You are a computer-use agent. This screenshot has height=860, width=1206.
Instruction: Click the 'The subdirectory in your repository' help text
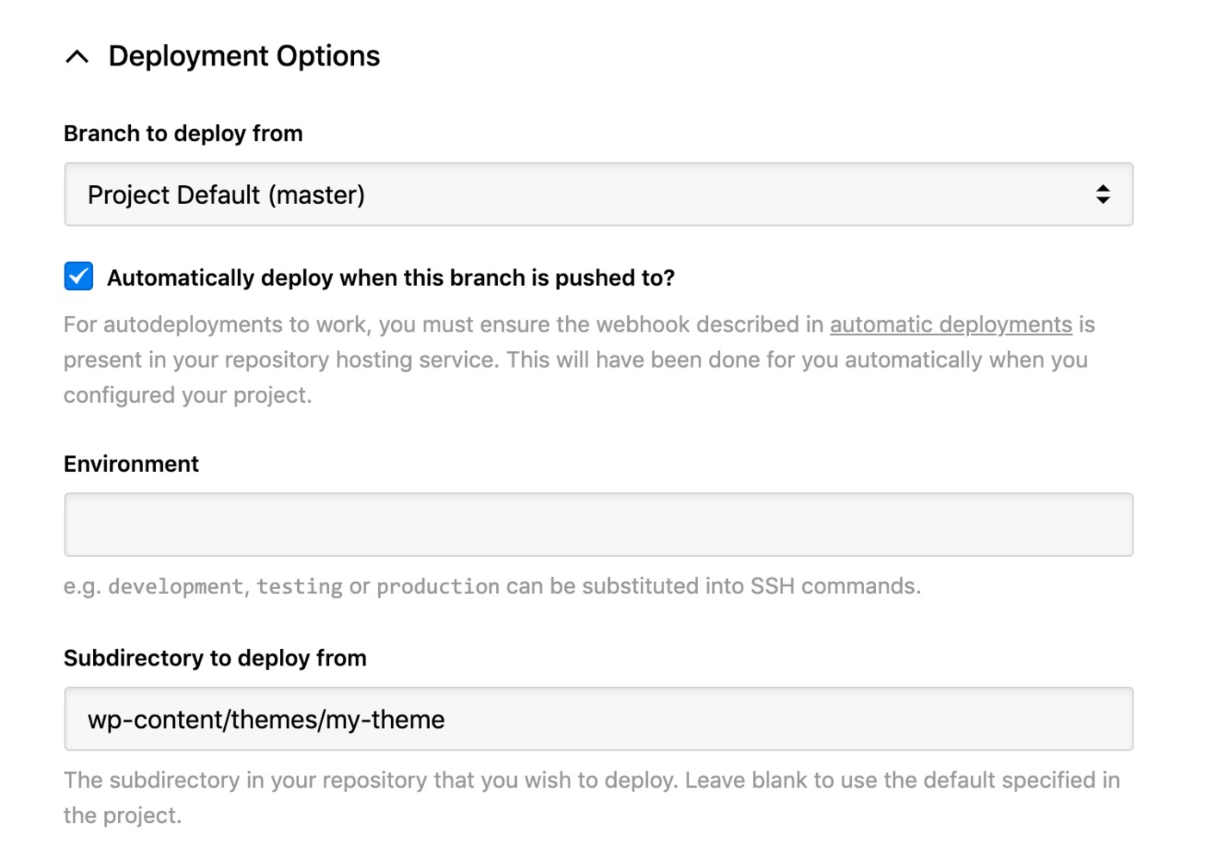[x=592, y=798]
